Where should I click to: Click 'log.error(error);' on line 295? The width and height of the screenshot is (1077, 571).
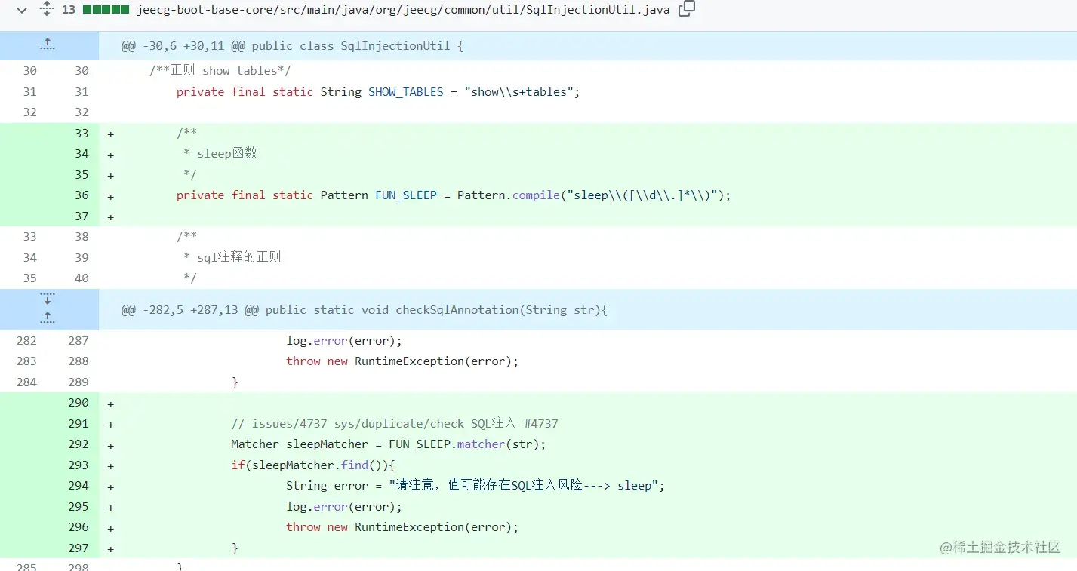click(x=344, y=507)
